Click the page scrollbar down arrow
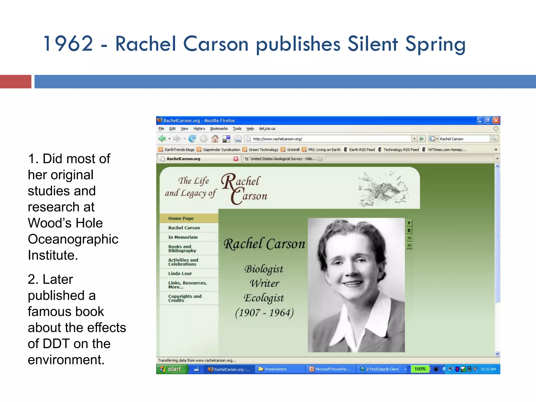The image size is (536, 402). coord(497,354)
